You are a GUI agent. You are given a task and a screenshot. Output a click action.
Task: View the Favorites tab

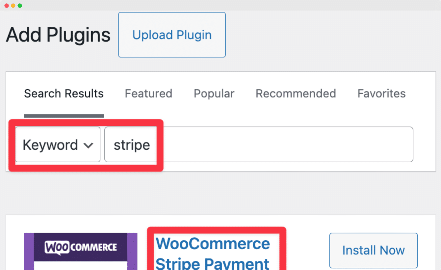[x=381, y=94]
